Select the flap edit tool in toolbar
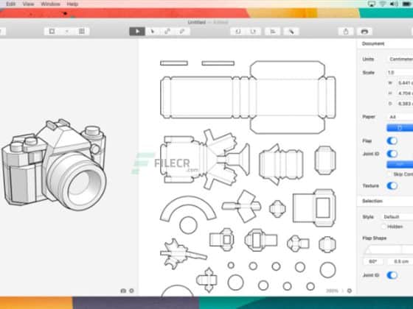Image resolution: width=413 pixels, height=309 pixels. pyautogui.click(x=182, y=32)
